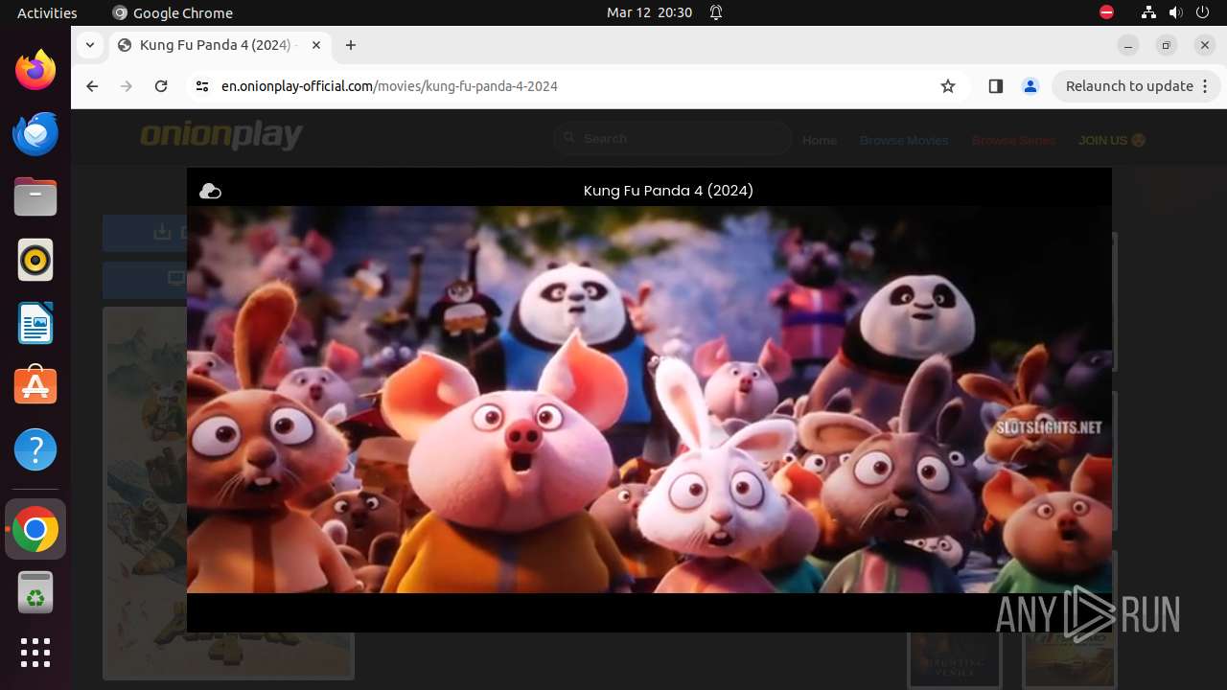Go to the Home nav link
Image resolution: width=1227 pixels, height=690 pixels.
point(820,140)
